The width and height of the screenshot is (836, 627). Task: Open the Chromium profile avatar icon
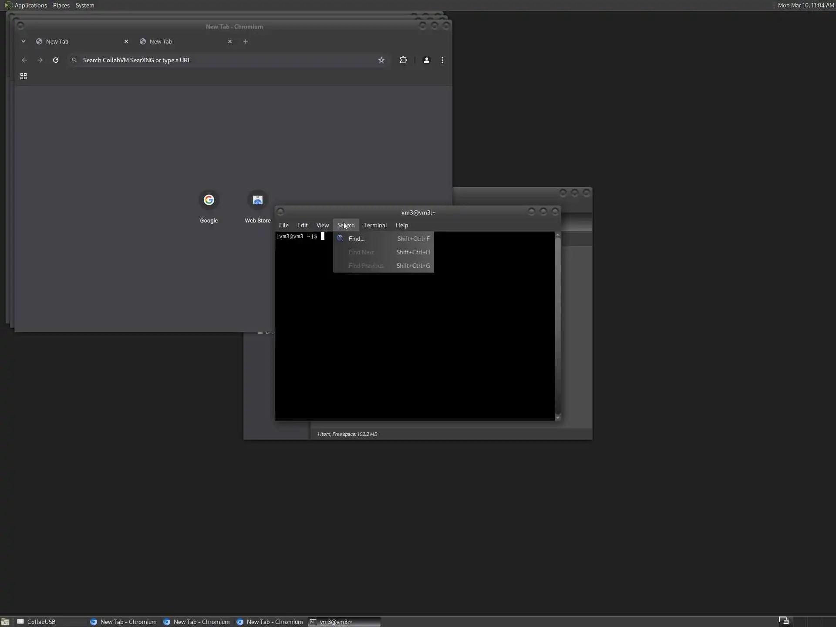tap(426, 60)
